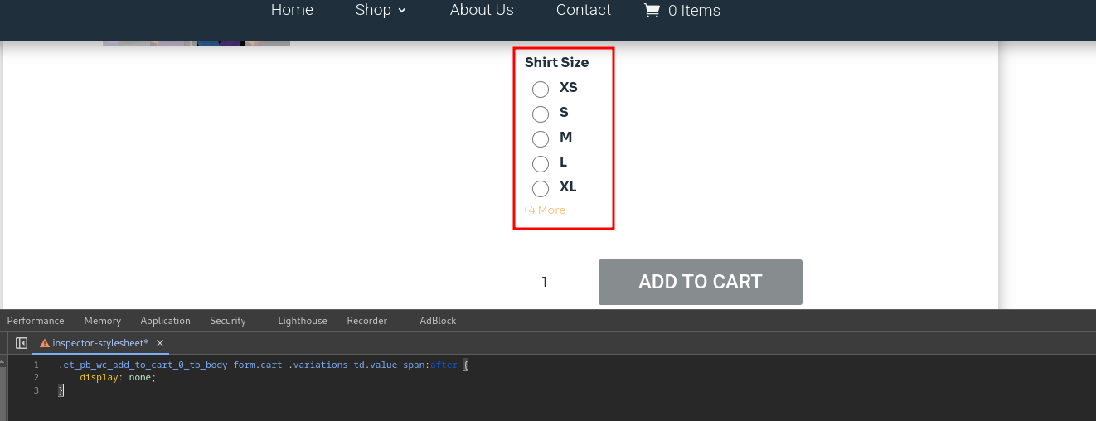Choose the XL shirt size option
Screen dimensions: 1096x421
point(541,188)
